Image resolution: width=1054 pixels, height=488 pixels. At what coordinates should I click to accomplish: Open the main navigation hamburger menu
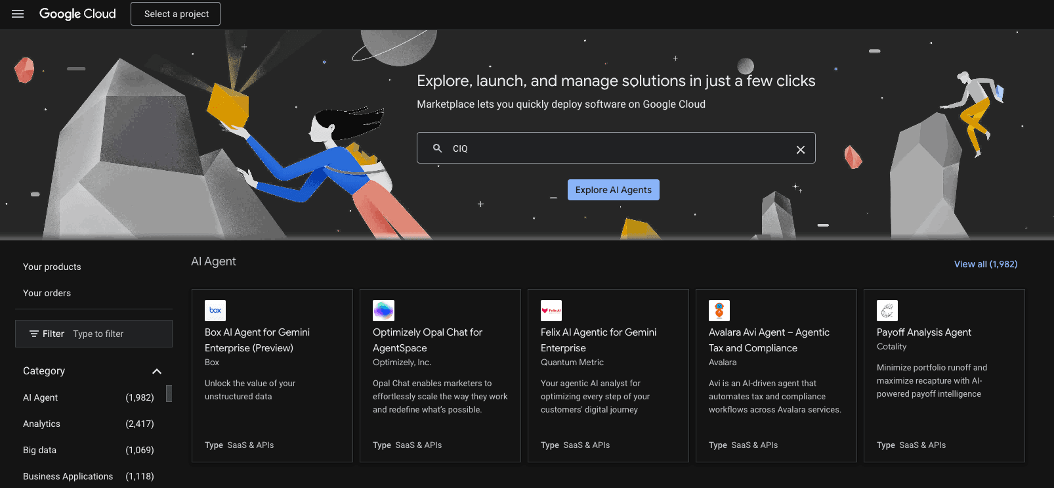18,14
